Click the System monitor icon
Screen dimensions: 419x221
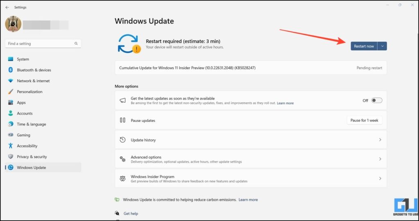click(x=11, y=59)
